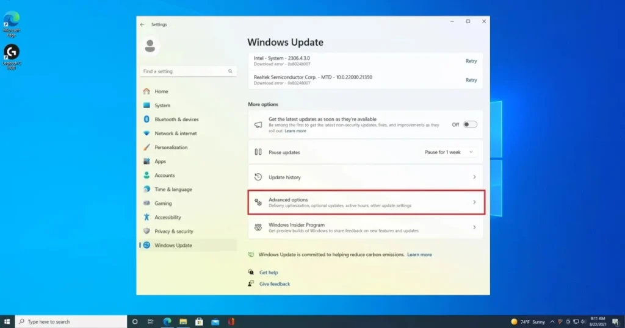
Task: Click the Get help headset icon
Action: pos(251,273)
